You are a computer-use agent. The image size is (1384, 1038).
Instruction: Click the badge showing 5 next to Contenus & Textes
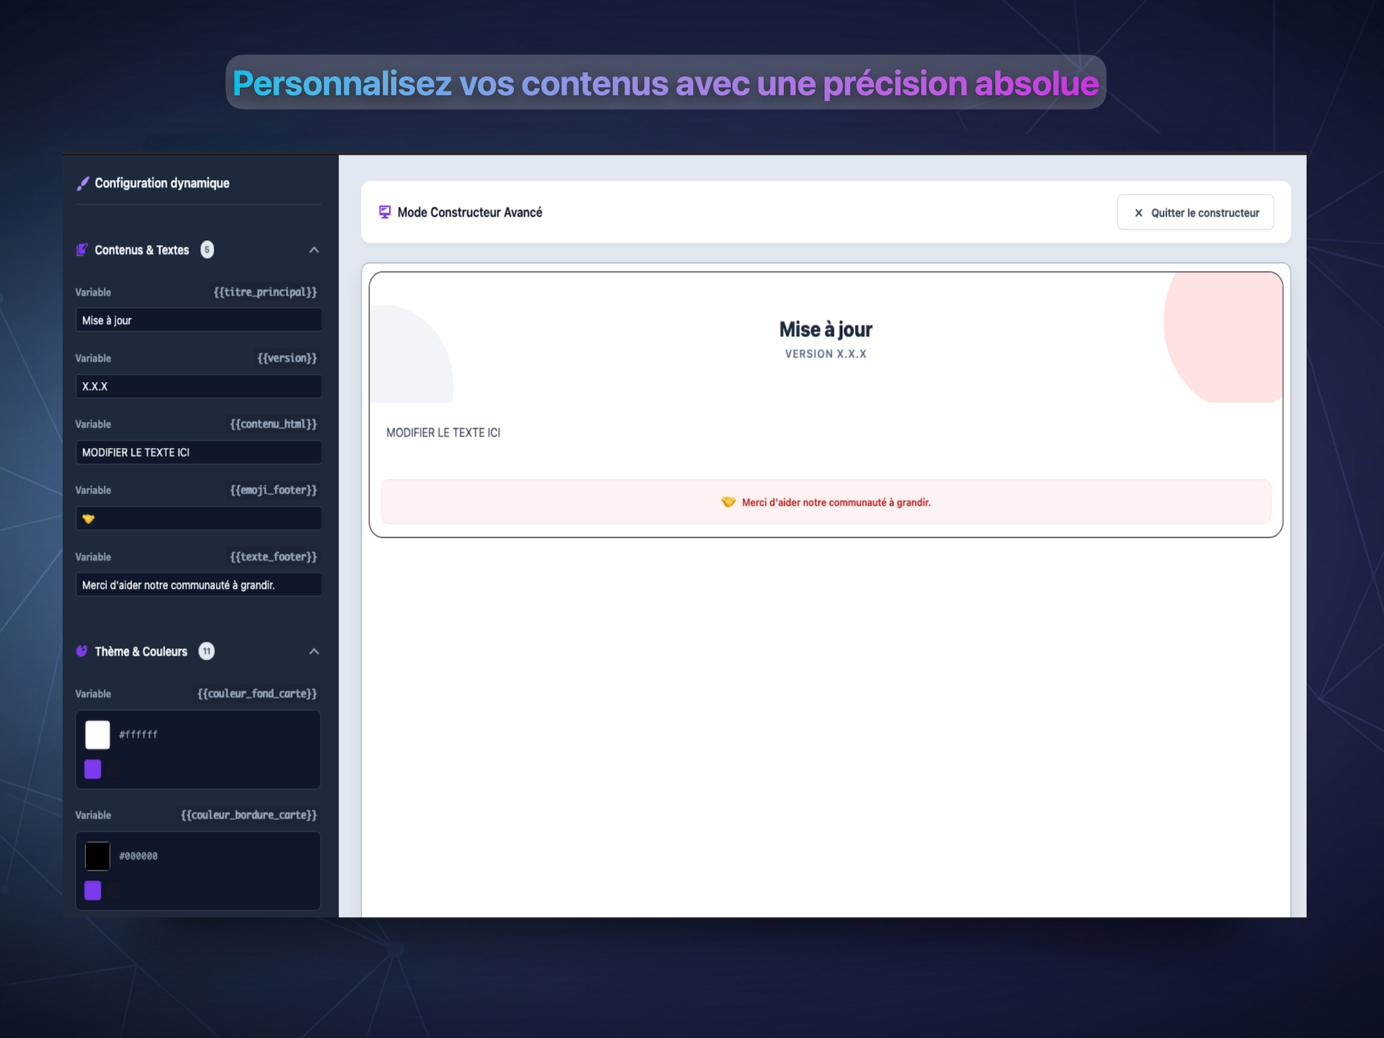(207, 250)
